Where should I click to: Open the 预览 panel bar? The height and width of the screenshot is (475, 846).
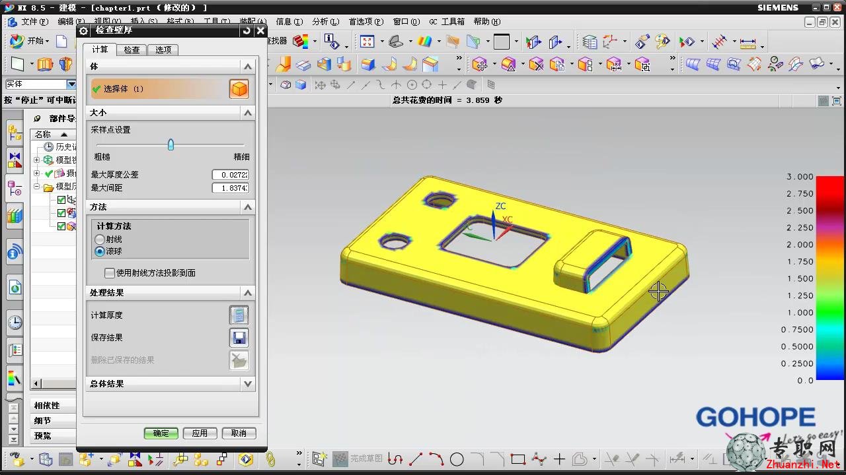point(53,435)
